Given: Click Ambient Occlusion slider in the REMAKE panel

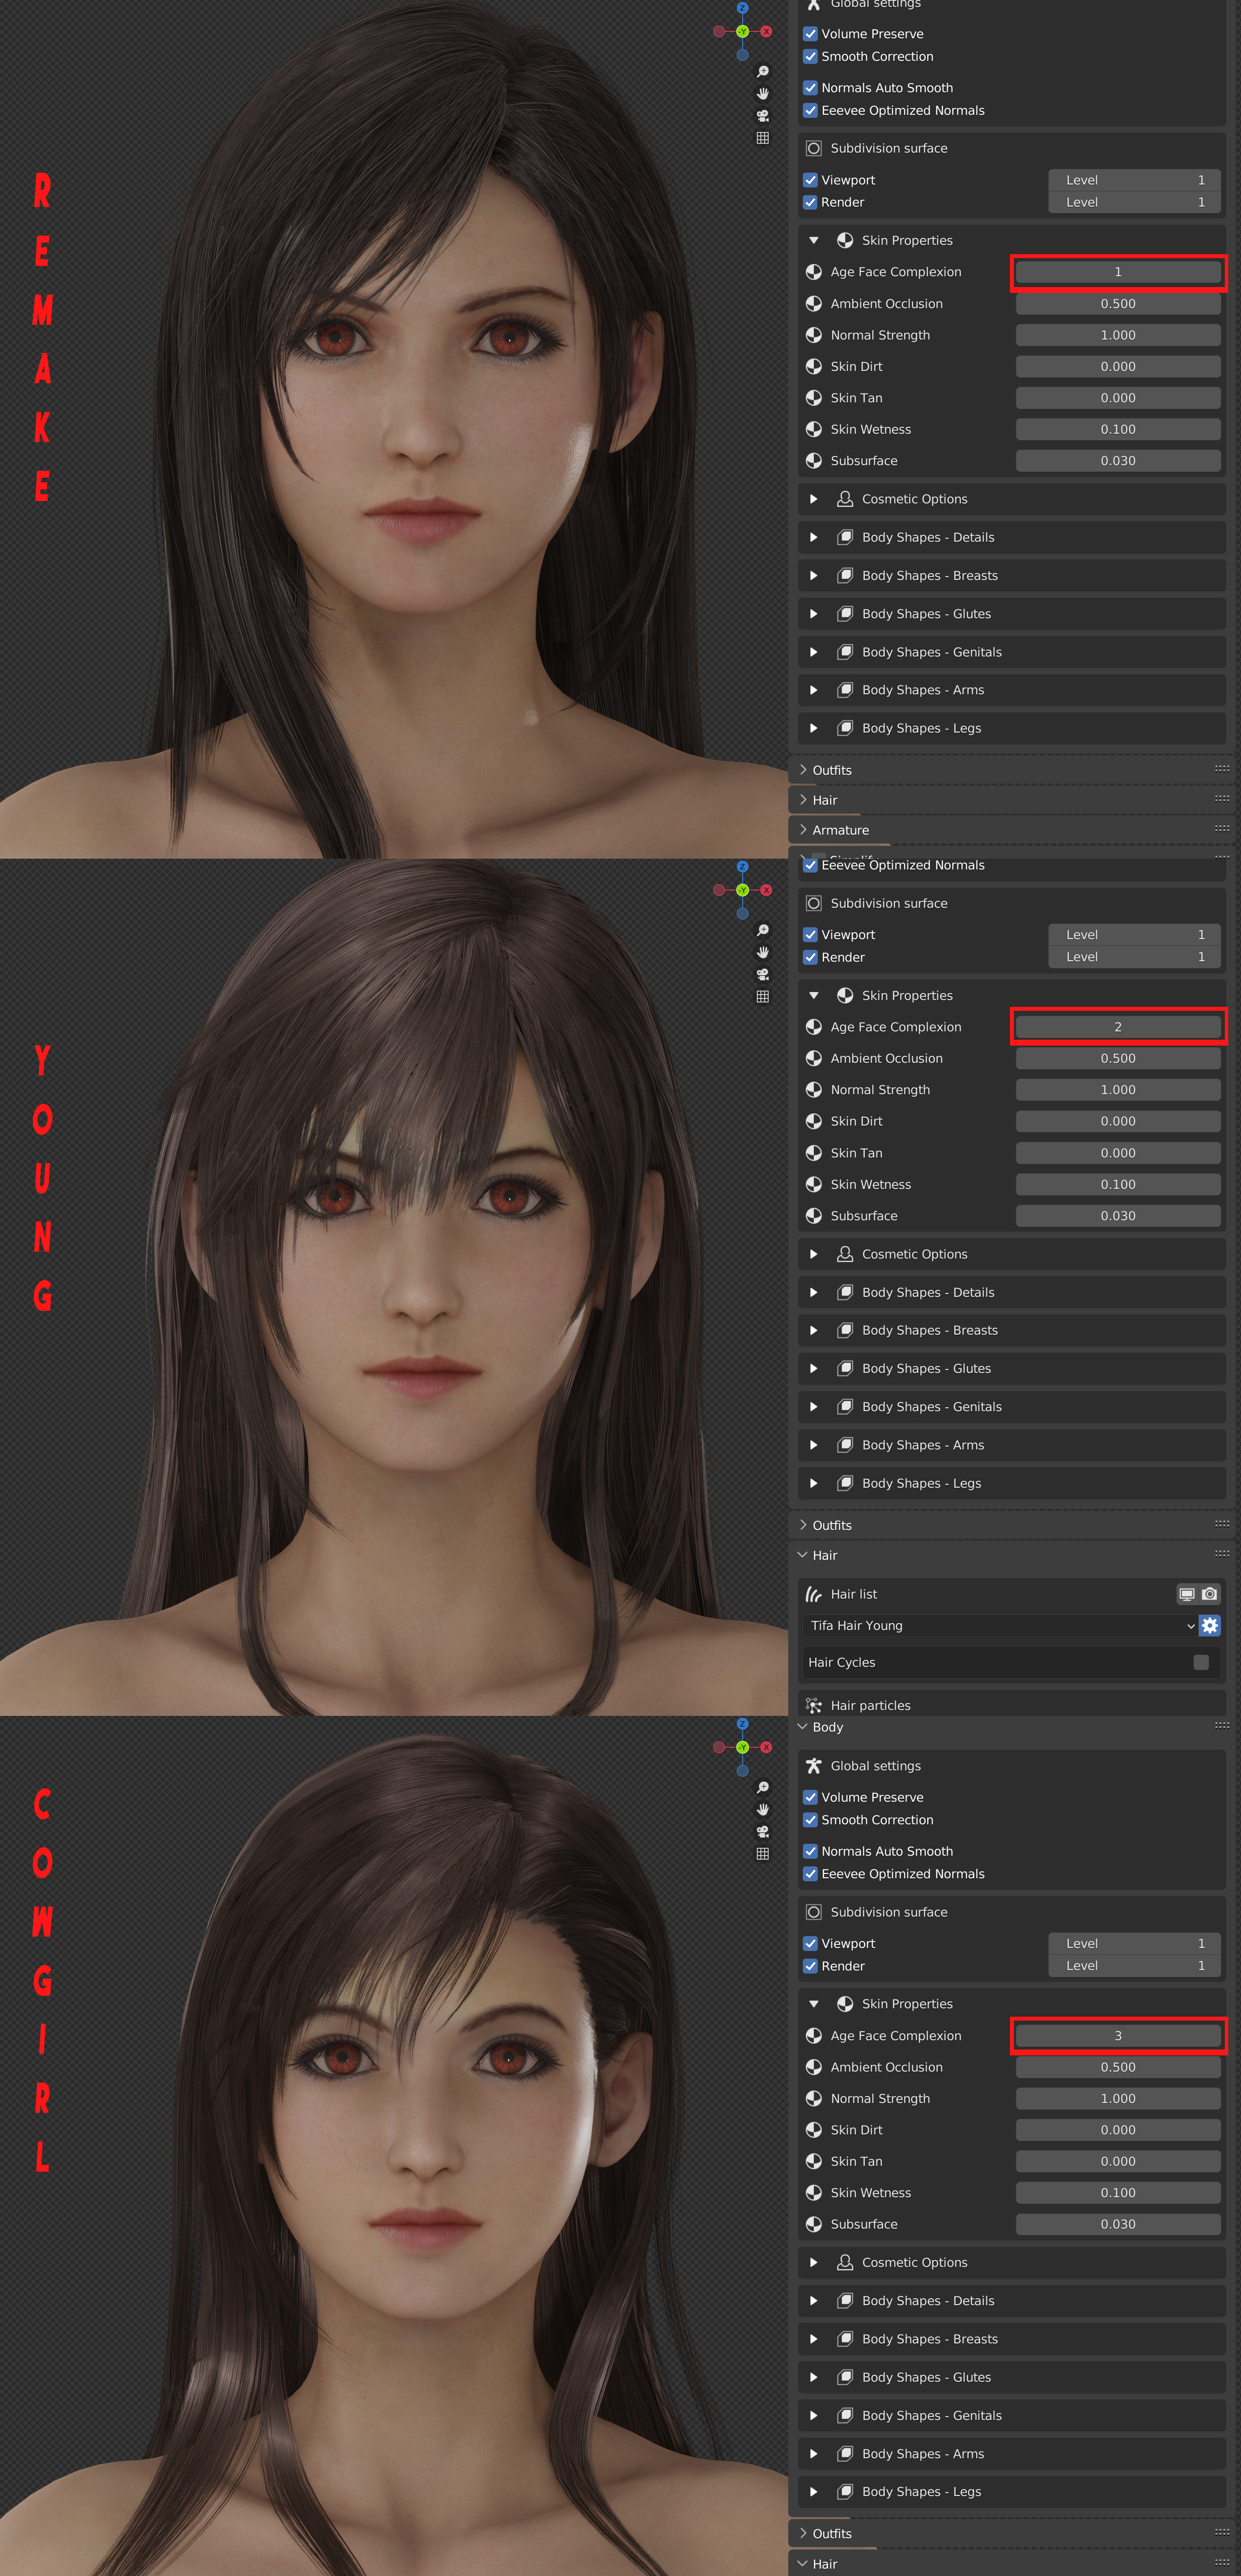Looking at the screenshot, I should pos(1118,304).
